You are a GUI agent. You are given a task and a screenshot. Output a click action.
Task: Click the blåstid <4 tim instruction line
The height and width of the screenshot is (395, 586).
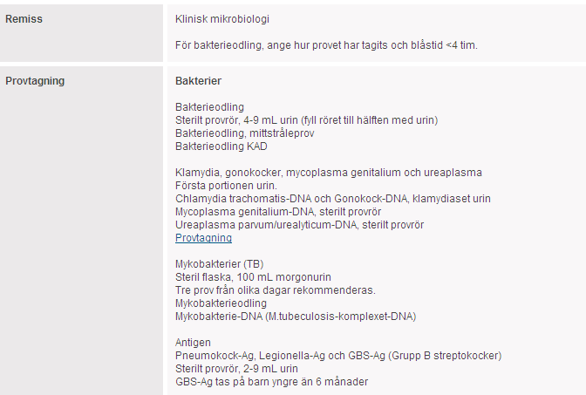(x=326, y=45)
